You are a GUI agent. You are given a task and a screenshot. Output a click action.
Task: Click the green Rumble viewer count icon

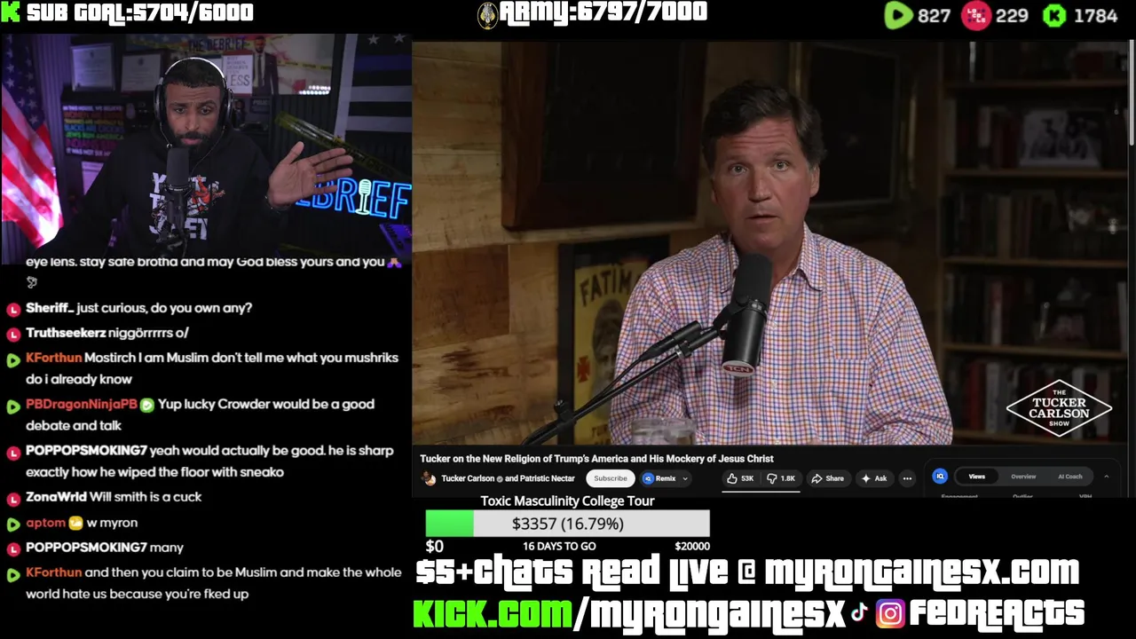898,15
